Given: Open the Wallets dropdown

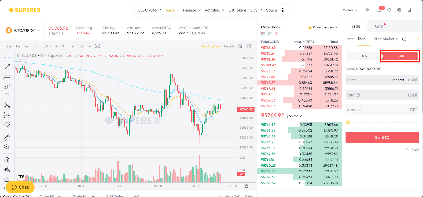Looking at the screenshot, I should [350, 10].
